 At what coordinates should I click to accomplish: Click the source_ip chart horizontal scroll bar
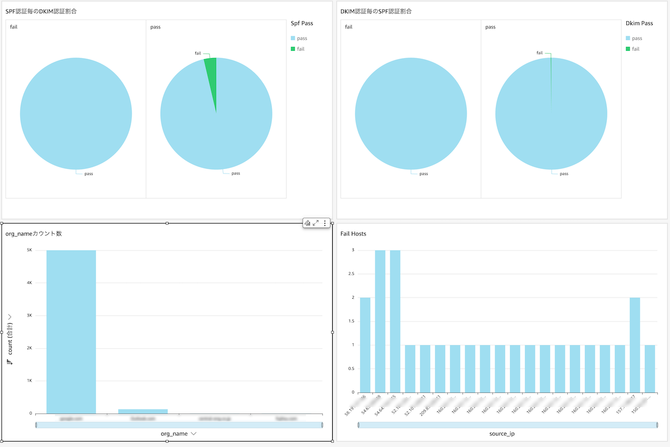pyautogui.click(x=507, y=425)
